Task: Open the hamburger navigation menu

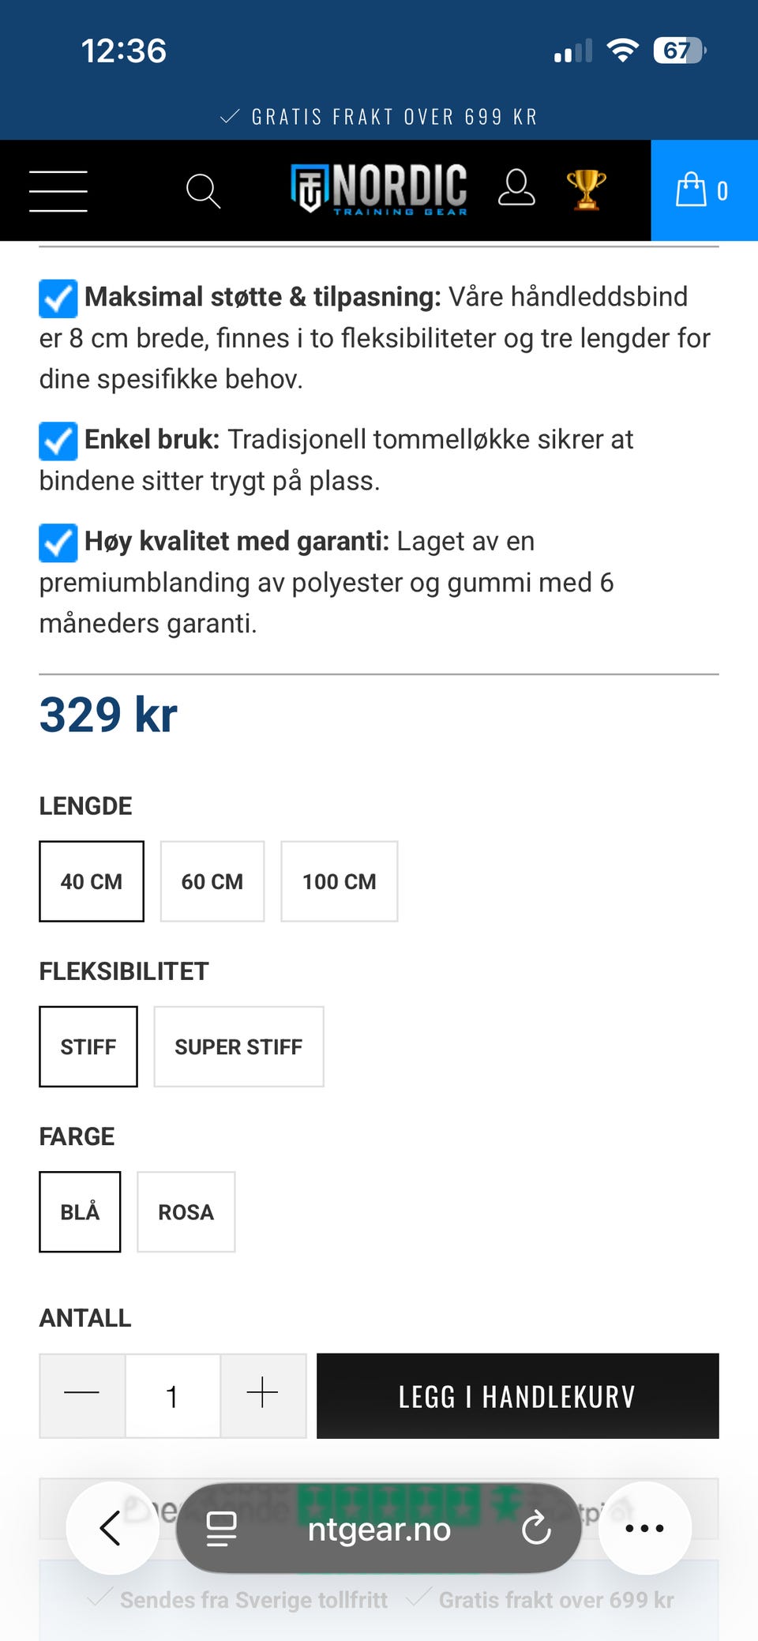Action: click(x=58, y=190)
